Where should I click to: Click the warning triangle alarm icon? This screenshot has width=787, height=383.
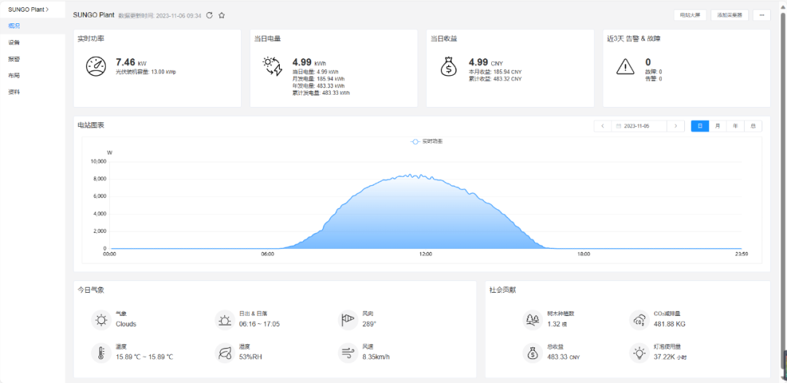coord(625,67)
